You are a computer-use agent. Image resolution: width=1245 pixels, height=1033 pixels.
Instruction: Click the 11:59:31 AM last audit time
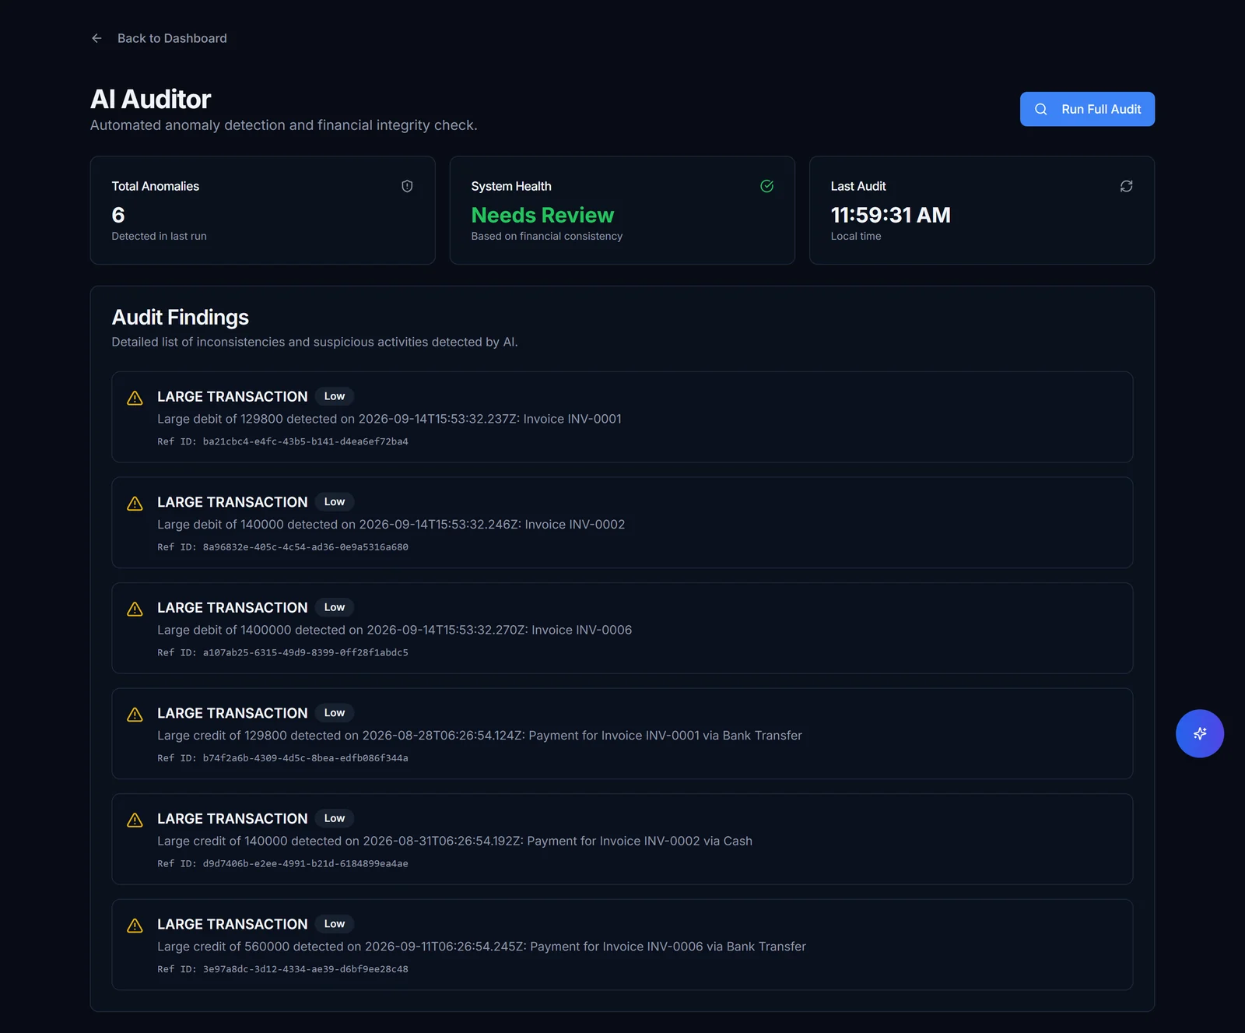pyautogui.click(x=890, y=215)
